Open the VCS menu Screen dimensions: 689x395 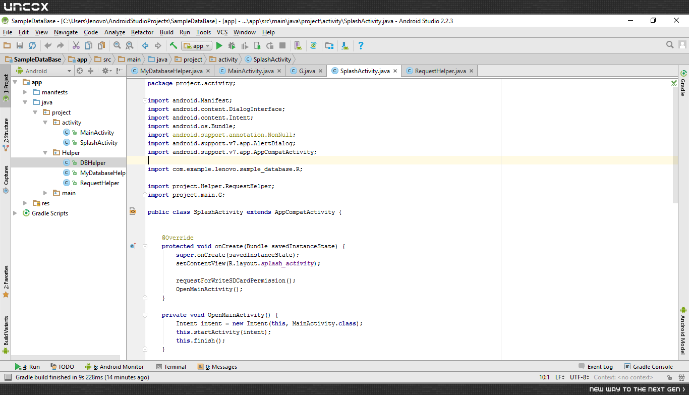pyautogui.click(x=222, y=32)
